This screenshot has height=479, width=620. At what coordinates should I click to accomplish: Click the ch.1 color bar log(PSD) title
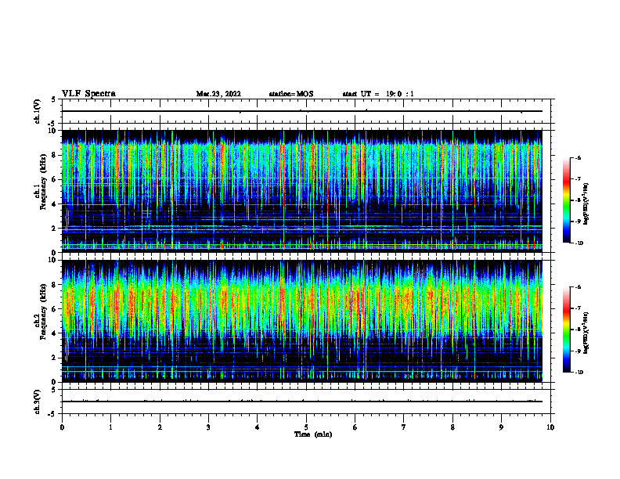586,203
